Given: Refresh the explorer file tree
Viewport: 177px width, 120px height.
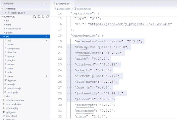Looking at the screenshot, I should [x=43, y=17].
